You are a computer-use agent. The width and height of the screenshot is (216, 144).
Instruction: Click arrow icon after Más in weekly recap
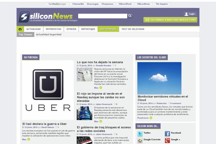coord(101,87)
